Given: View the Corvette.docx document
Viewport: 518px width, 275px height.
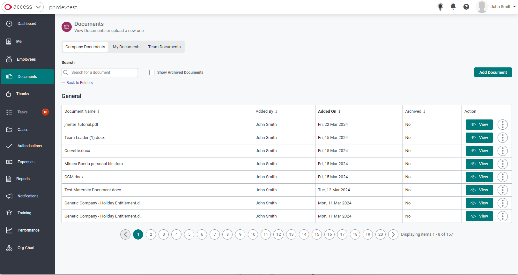Looking at the screenshot, I should click(x=479, y=151).
